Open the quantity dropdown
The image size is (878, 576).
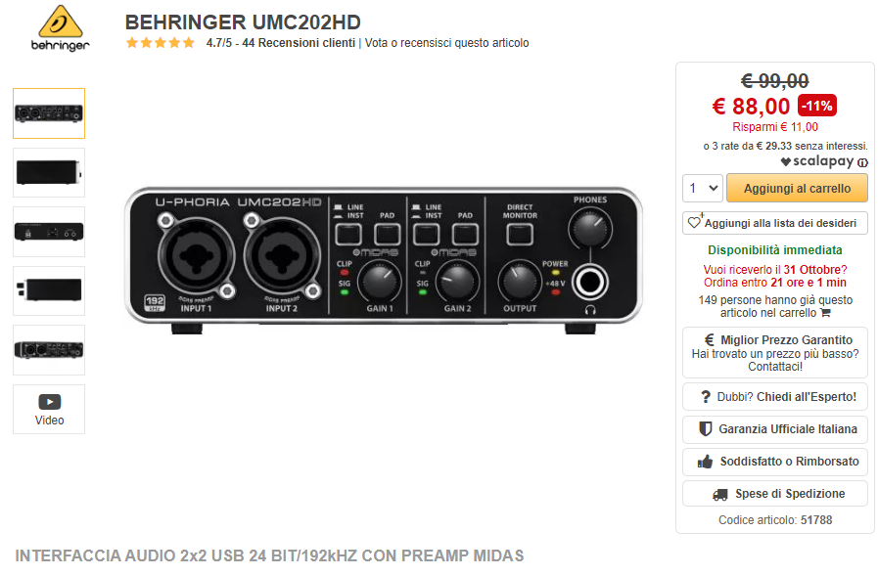(x=703, y=188)
